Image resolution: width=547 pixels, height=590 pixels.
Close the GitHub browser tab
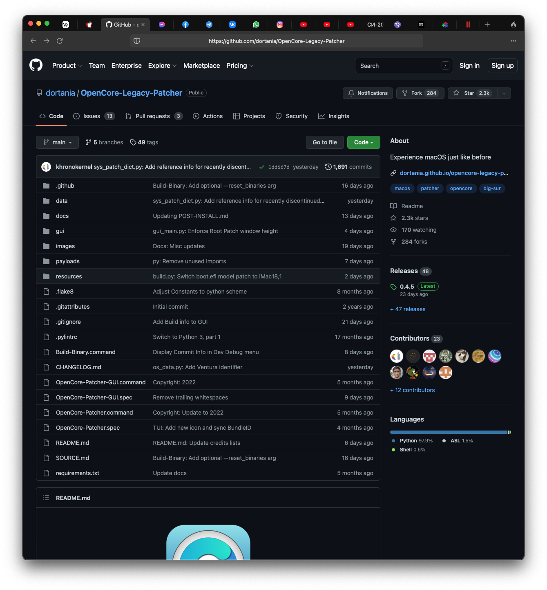coord(143,25)
